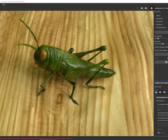Select the camera tab icon in Display Settings

click(x=160, y=92)
